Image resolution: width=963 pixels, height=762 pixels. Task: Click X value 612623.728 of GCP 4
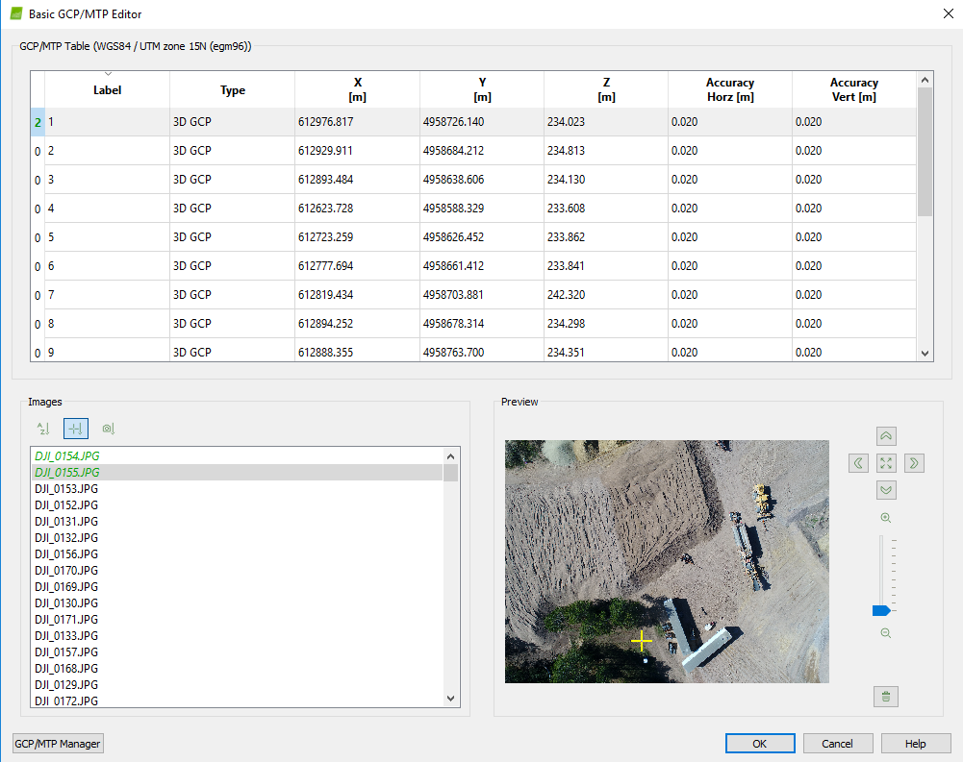pyautogui.click(x=358, y=208)
